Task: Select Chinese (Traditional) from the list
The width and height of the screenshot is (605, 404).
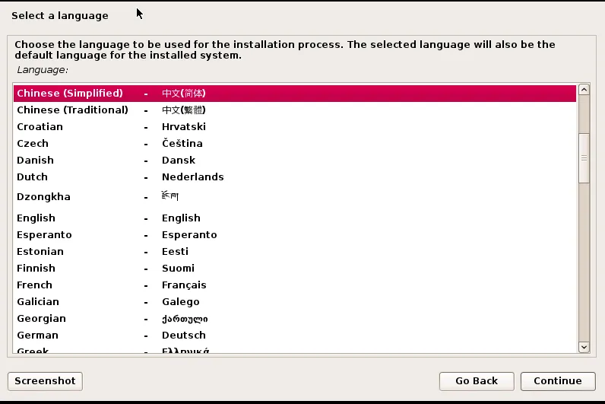Action: pyautogui.click(x=73, y=110)
